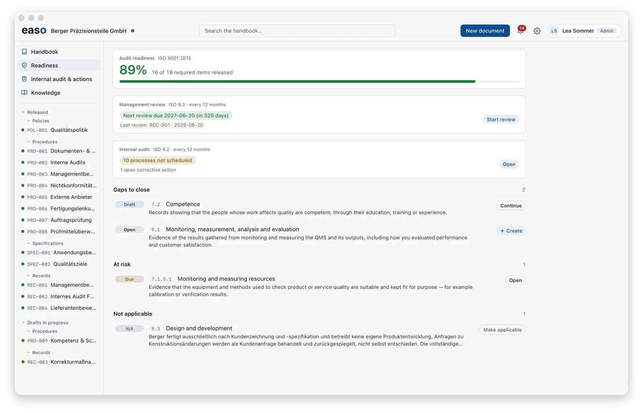Open PRO-001 Dokumenten- document
Viewport: 643px width, 413px height.
tap(59, 151)
